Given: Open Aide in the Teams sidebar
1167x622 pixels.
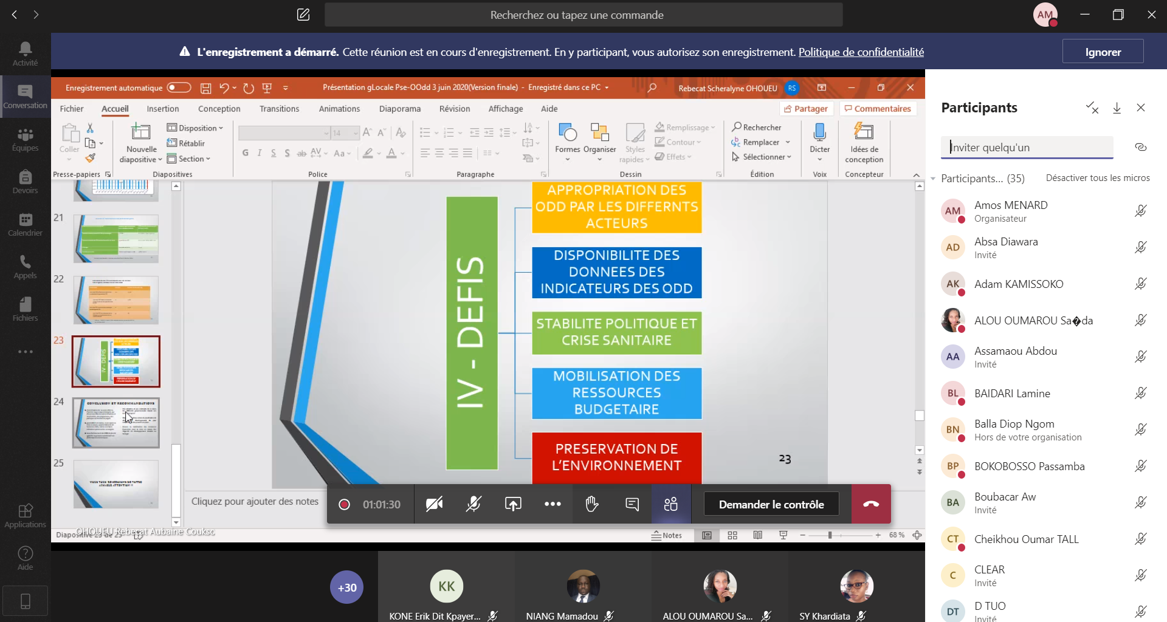Looking at the screenshot, I should pos(25,558).
